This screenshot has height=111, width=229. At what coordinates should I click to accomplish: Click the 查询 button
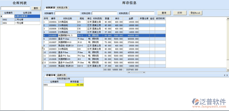pyautogui.click(x=164, y=13)
